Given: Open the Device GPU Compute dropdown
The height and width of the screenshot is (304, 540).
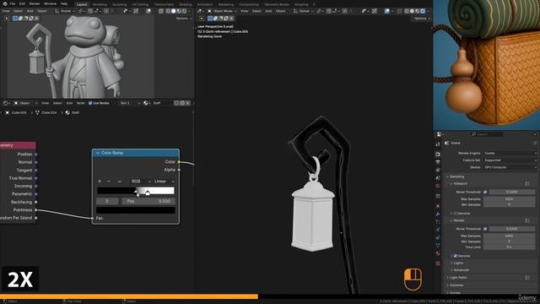Looking at the screenshot, I should 510,167.
